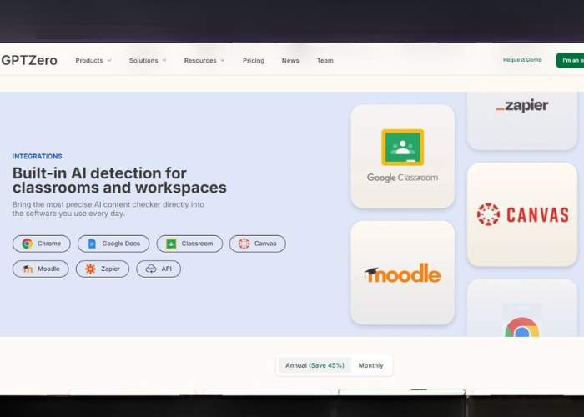Open the Google Classroom card
The width and height of the screenshot is (584, 417).
point(403,157)
